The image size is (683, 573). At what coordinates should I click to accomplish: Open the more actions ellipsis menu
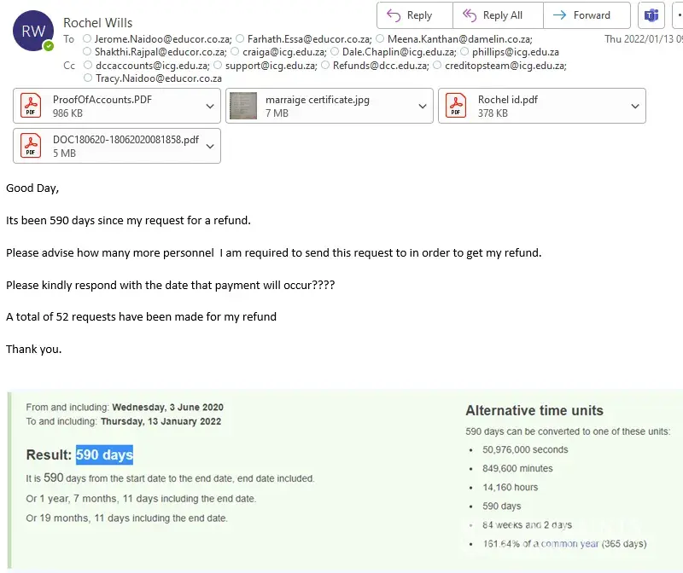(677, 15)
